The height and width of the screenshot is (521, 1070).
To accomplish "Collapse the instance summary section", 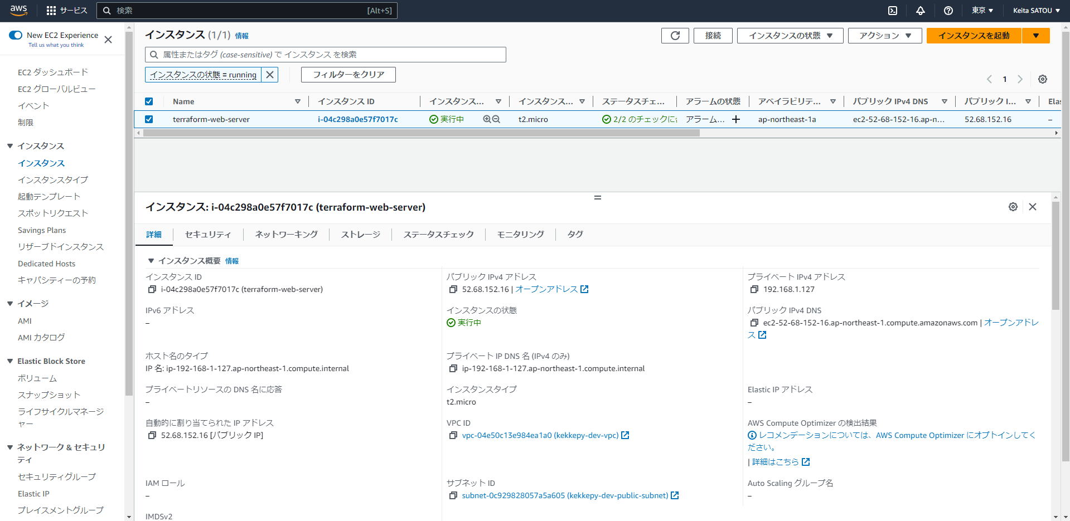I will click(x=151, y=261).
